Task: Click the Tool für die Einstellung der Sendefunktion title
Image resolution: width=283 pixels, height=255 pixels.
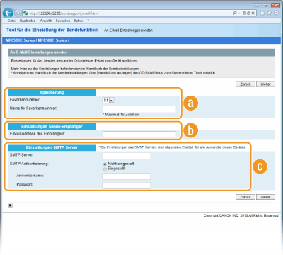Action: (x=52, y=30)
